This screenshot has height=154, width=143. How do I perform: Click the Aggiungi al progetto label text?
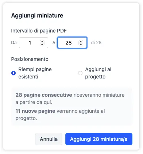(x=98, y=73)
